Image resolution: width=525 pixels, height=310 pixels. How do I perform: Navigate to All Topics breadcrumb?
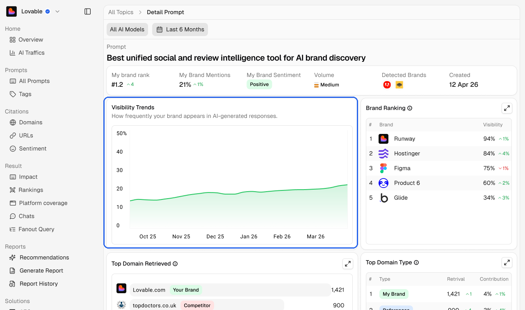tap(121, 12)
